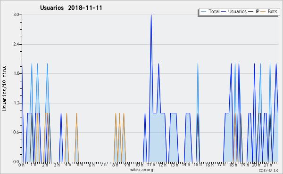Viewport: 283px width, 174px height.
Task: Click the '15 h' x-axis label
Action: [x=198, y=165]
